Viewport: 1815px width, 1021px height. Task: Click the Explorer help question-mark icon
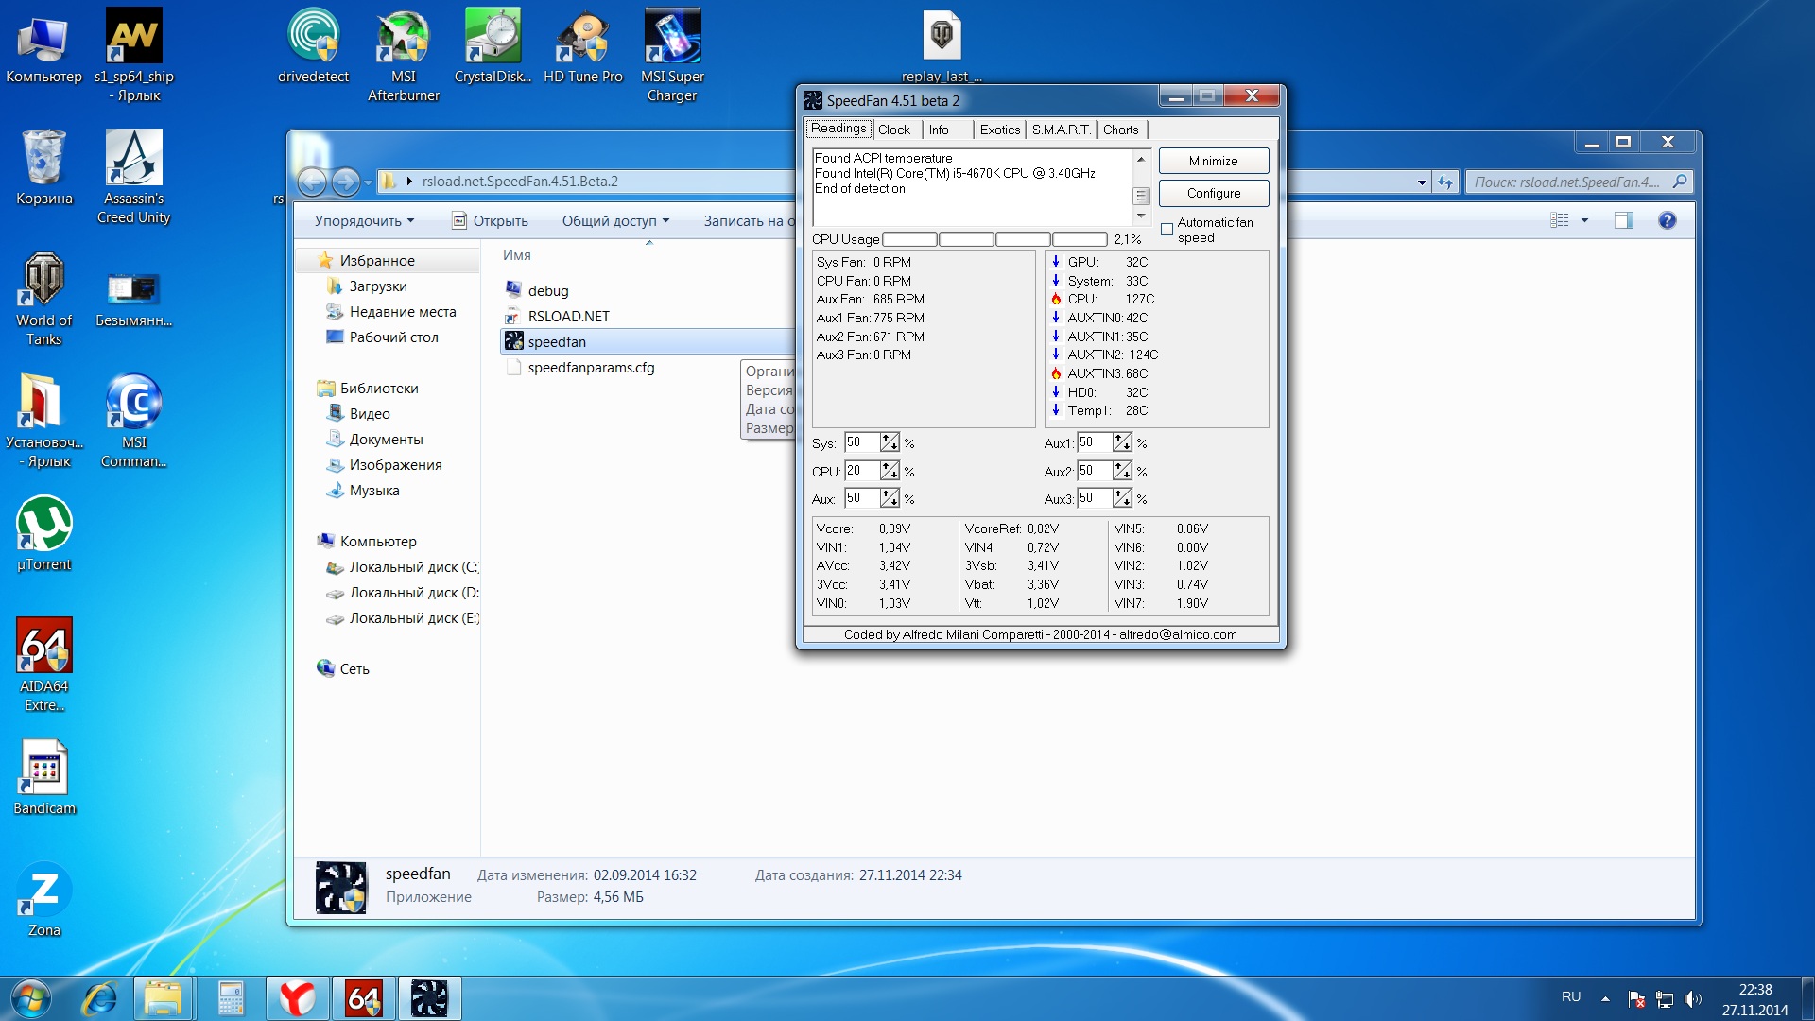[1667, 220]
